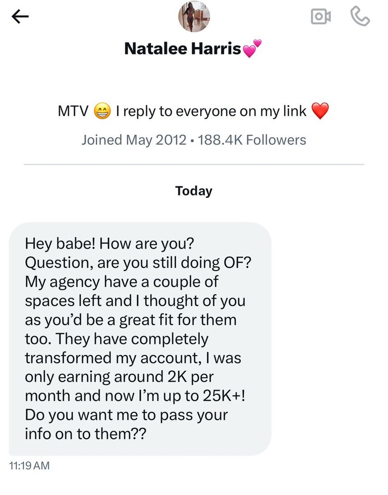Start a voice call via phone icon
Image resolution: width=388 pixels, height=495 pixels.
360,17
